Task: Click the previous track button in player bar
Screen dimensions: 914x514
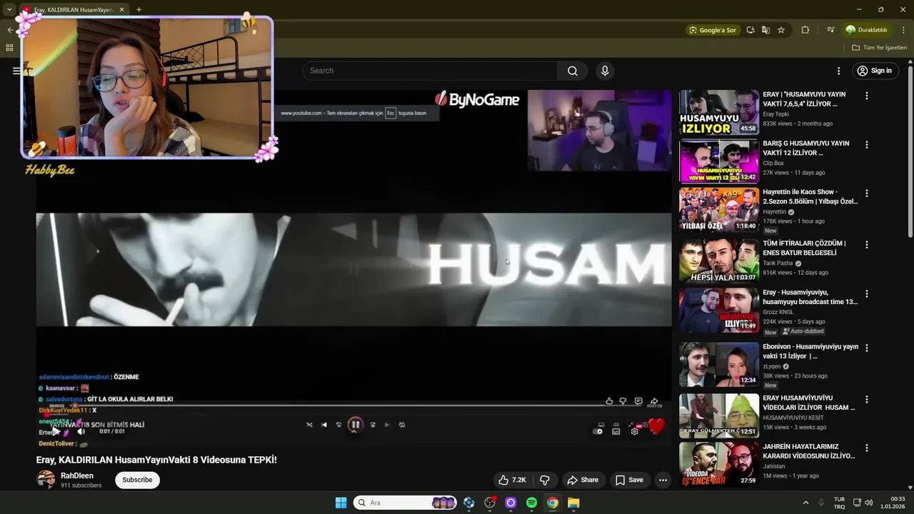Action: coord(324,425)
